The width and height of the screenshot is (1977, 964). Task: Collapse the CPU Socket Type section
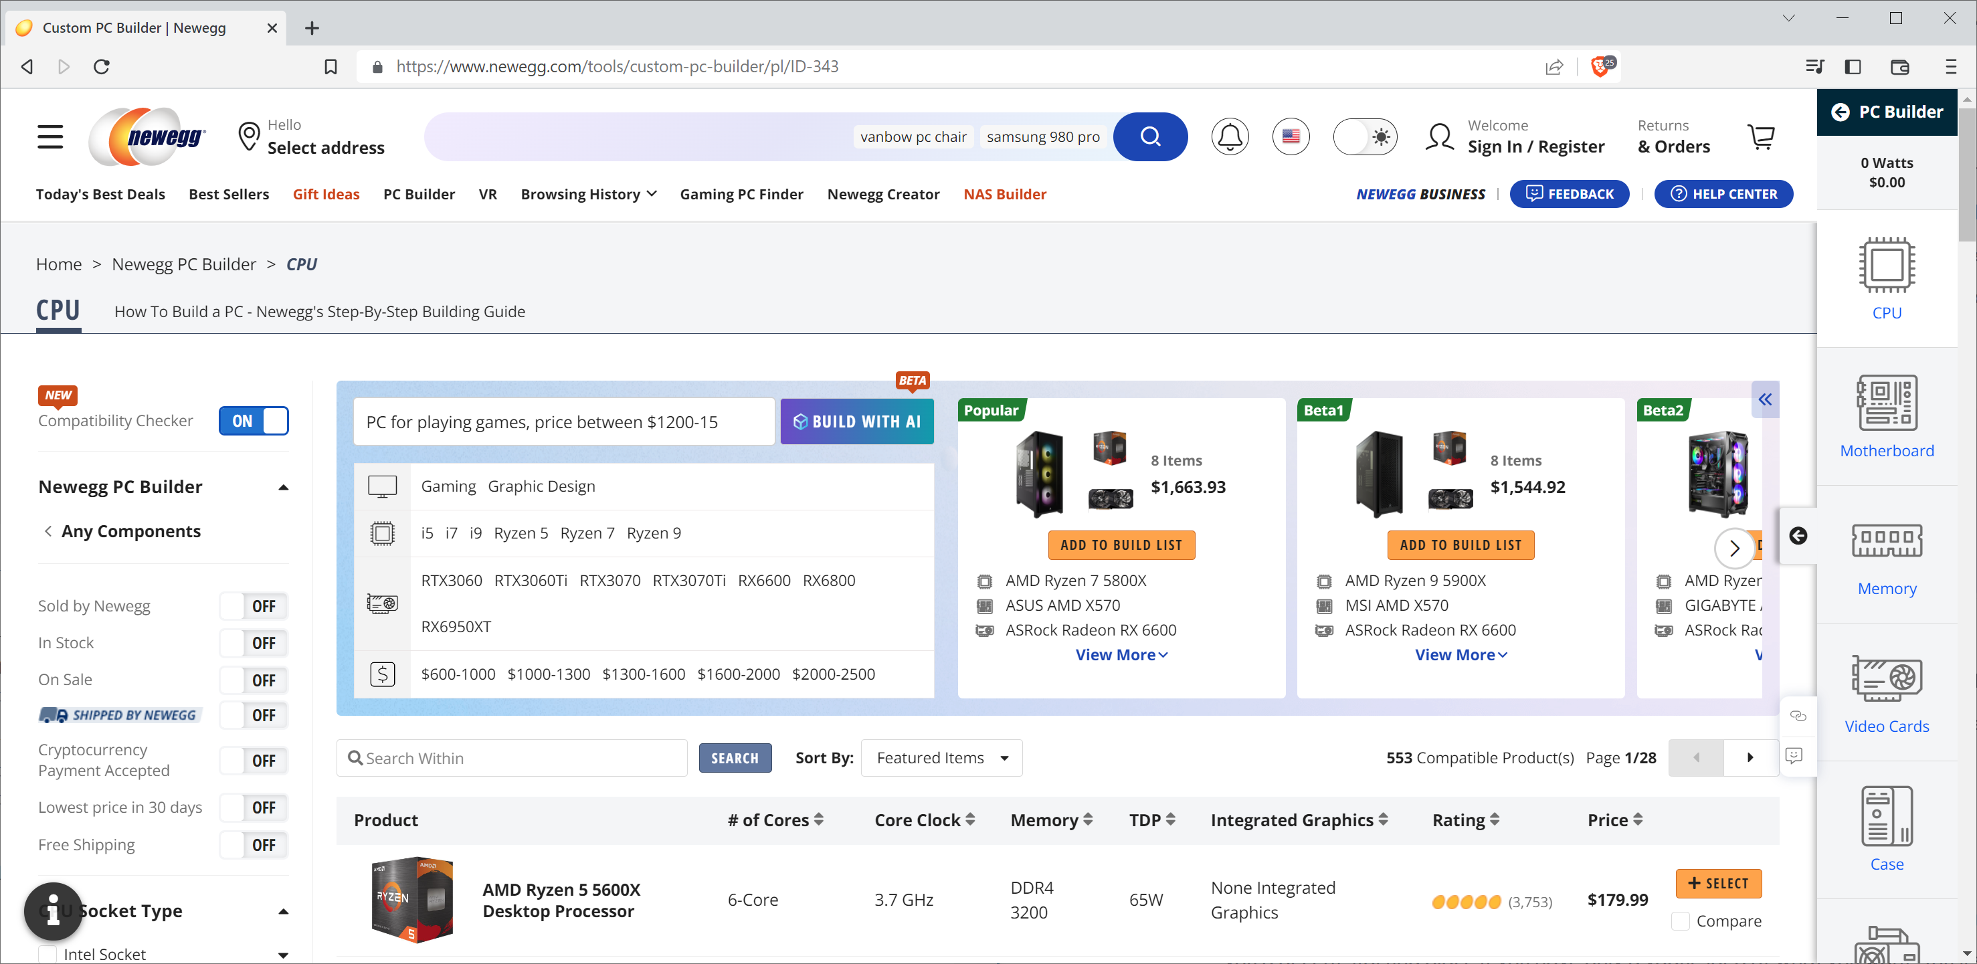point(283,912)
